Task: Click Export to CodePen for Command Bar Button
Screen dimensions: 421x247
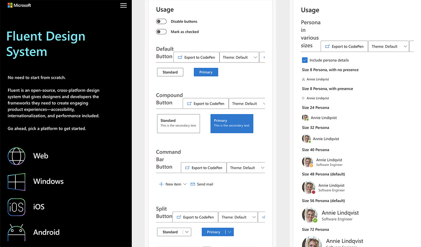Action: tap(204, 168)
